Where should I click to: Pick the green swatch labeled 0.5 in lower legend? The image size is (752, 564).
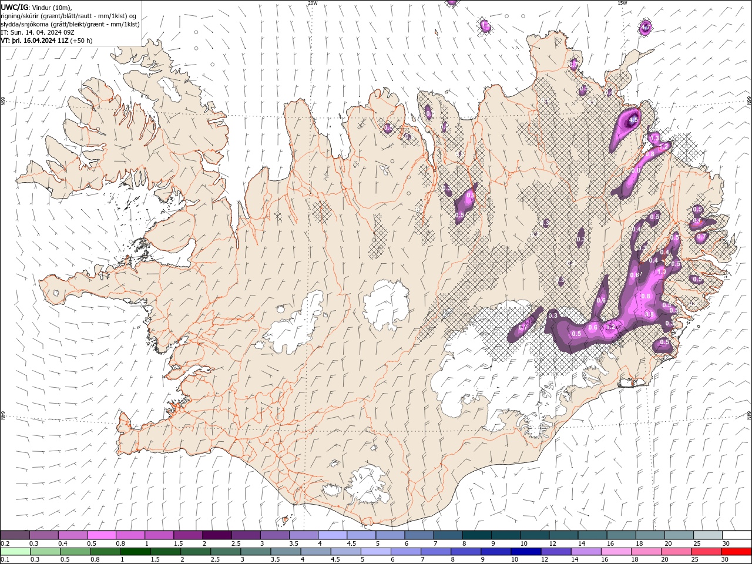coord(75,551)
